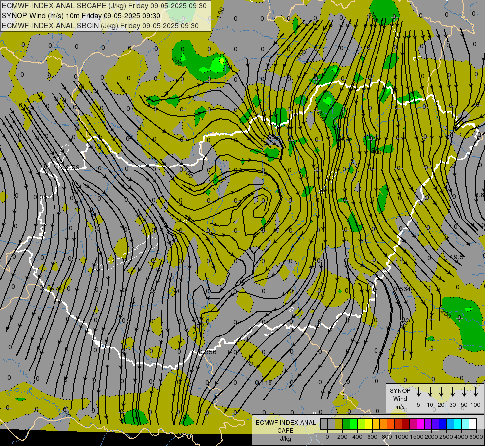This screenshot has height=446, width=485.
Task: Click the 50 m/s wind arrow in legend
Action: click(x=464, y=392)
